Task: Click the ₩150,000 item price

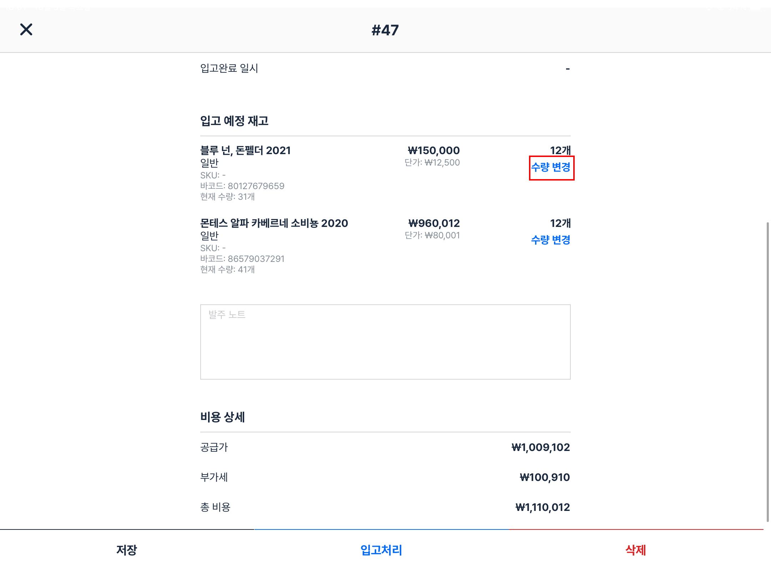Action: click(433, 151)
